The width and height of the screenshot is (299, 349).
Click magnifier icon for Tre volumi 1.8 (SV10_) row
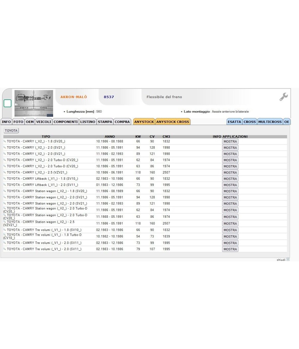coord(4,230)
